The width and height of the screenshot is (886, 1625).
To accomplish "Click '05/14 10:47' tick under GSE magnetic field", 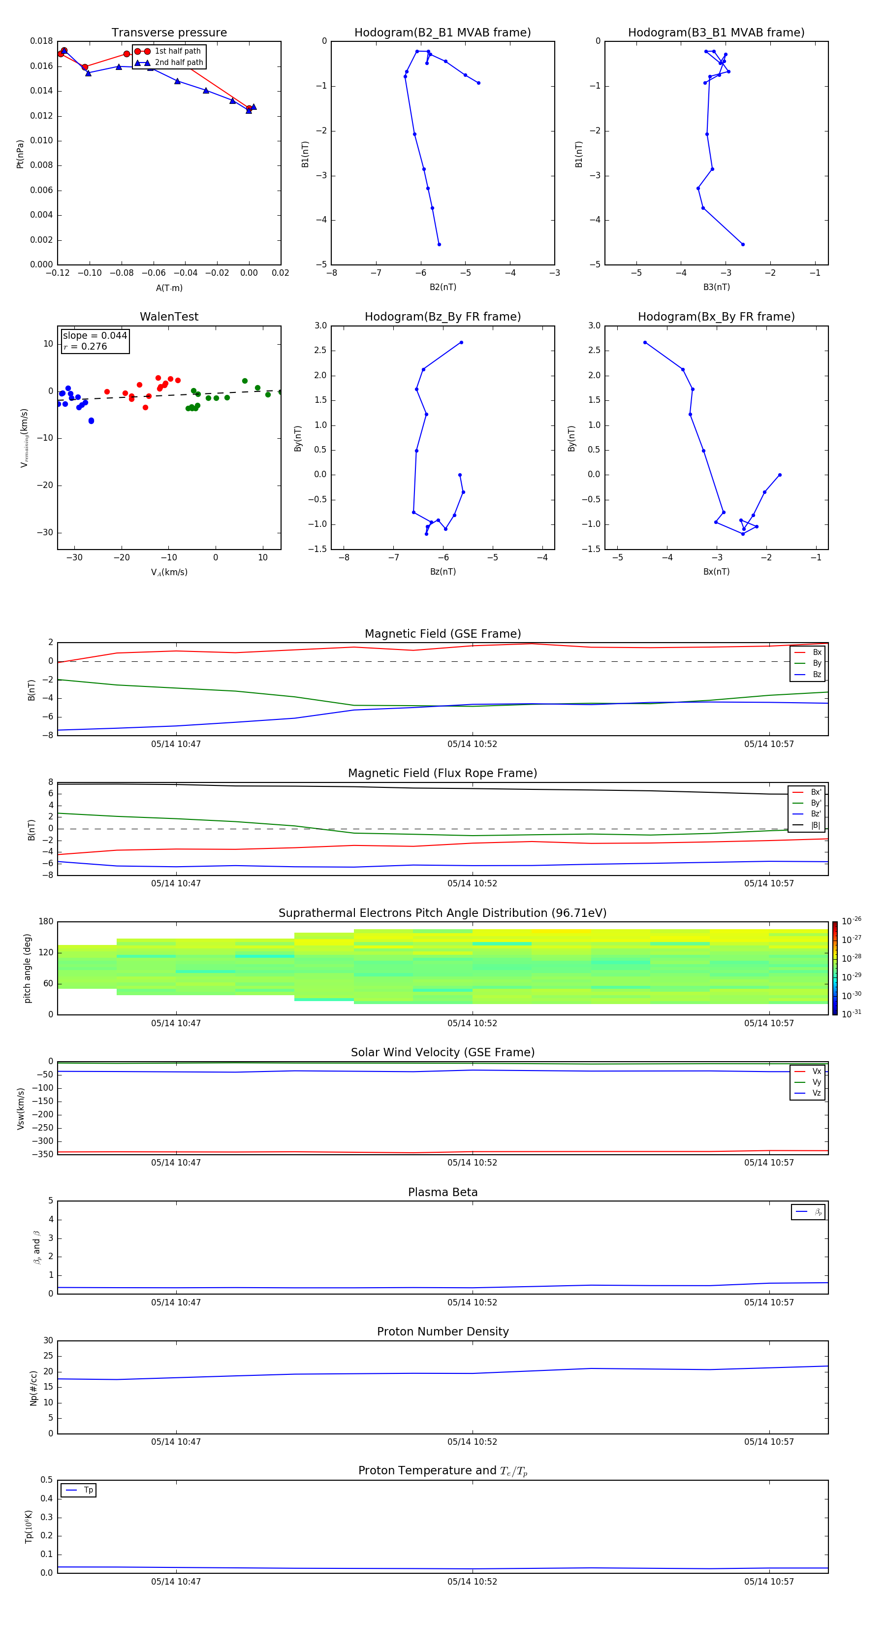I will (176, 744).
